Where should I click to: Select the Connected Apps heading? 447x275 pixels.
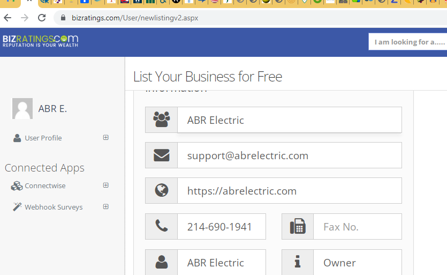click(44, 168)
